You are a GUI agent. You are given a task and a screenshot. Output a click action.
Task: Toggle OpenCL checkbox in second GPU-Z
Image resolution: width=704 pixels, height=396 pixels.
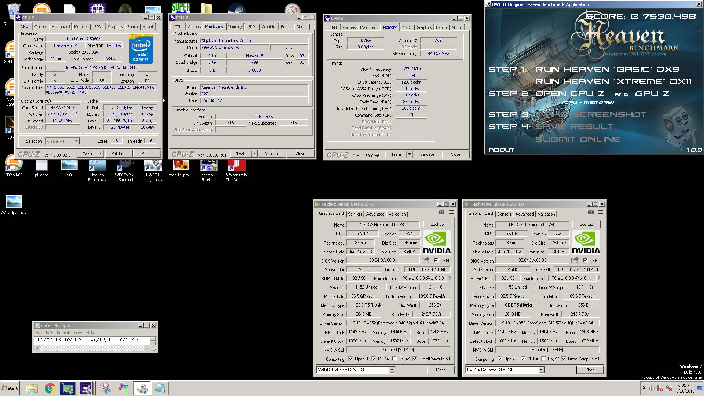click(500, 359)
